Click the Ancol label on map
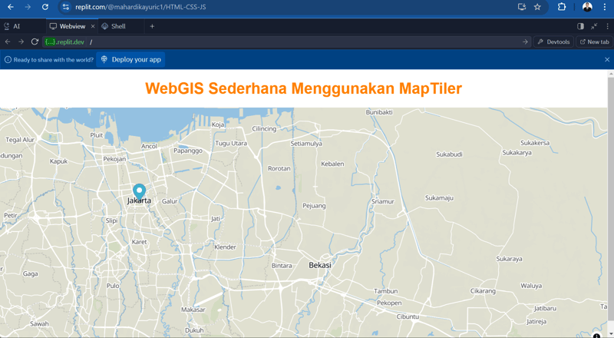This screenshot has height=338, width=614. tap(149, 146)
